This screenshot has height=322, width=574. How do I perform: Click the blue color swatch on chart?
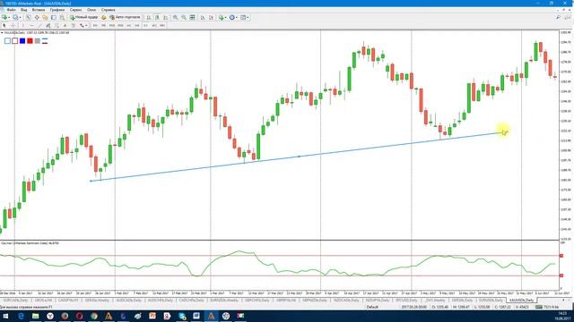click(x=22, y=41)
